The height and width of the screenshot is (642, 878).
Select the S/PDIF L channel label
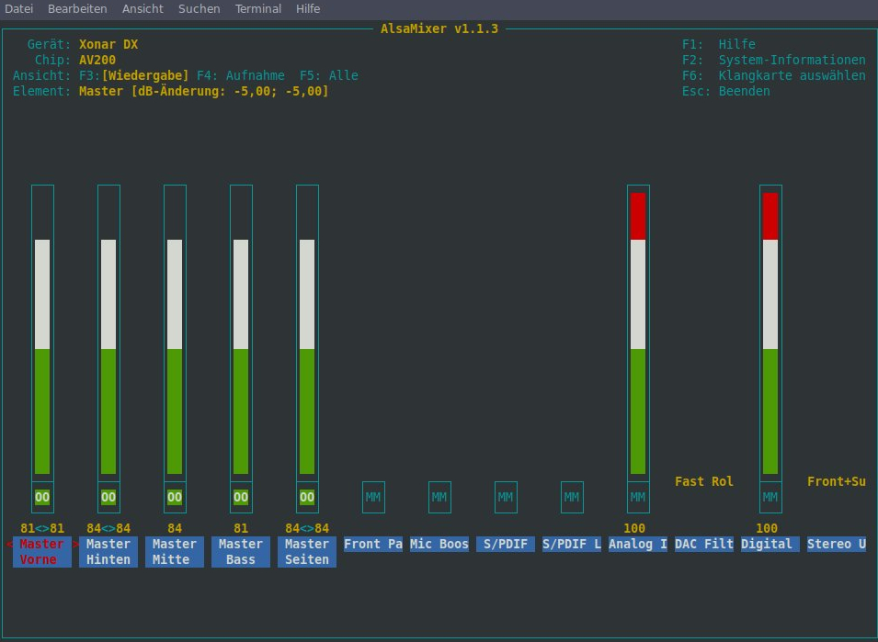[572, 544]
